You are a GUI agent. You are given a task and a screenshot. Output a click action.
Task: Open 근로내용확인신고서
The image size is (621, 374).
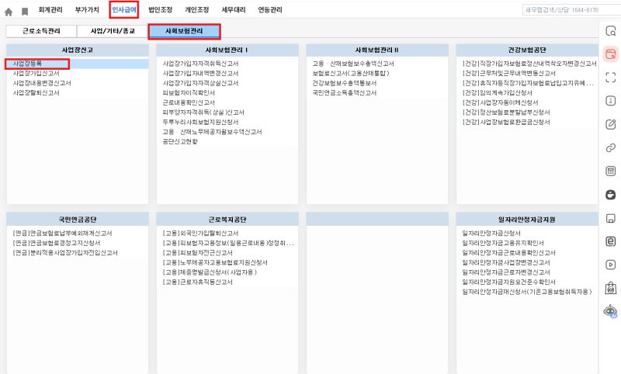[189, 102]
